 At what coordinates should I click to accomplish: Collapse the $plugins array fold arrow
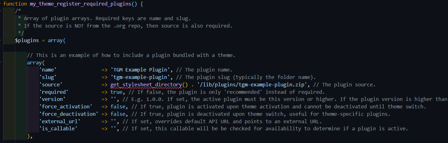pyautogui.click(x=1, y=41)
